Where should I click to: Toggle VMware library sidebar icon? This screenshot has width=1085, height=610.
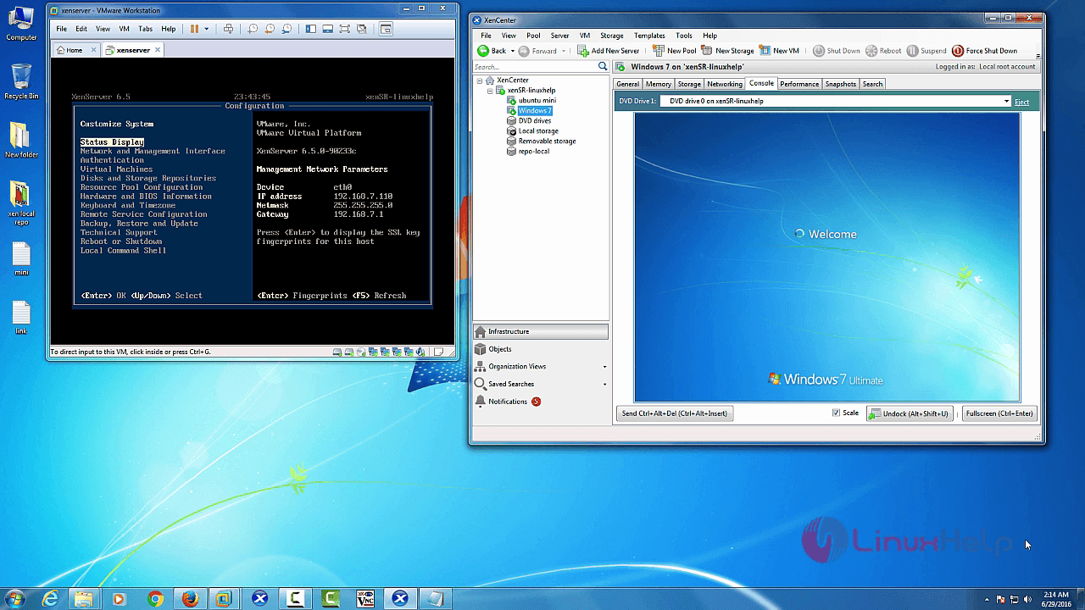311,29
